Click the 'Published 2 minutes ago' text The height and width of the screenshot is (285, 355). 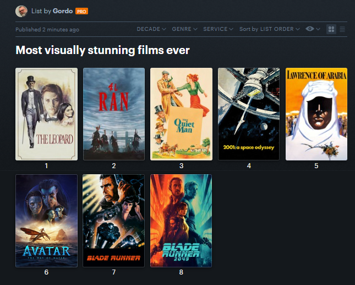[x=47, y=29]
